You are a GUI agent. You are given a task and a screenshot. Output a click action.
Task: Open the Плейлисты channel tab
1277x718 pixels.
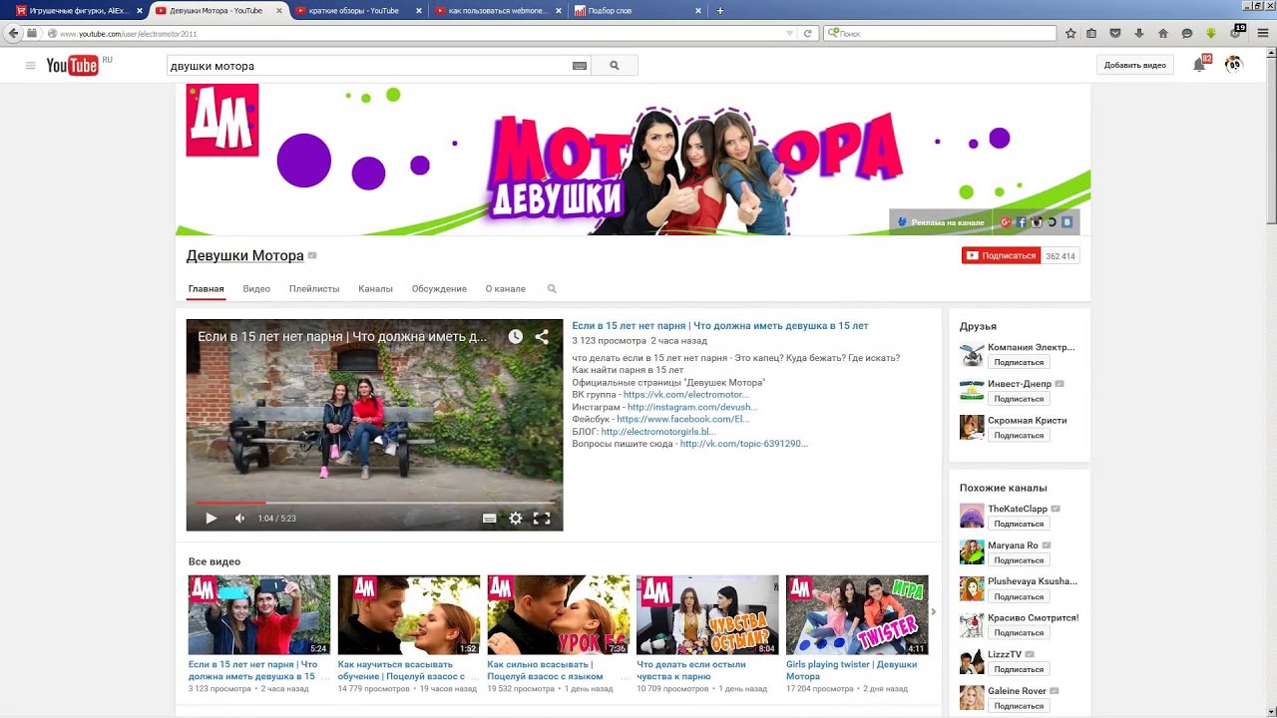pyautogui.click(x=314, y=289)
